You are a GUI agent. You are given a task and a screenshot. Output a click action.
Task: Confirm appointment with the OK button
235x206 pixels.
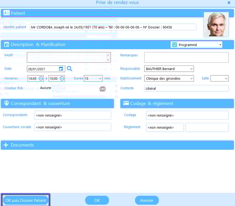click(x=97, y=201)
